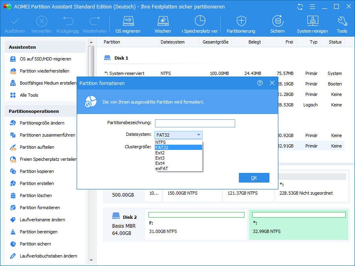355x266 pixels.
Task: Select Laufwerksbuchstaben ändern
Action: click(44, 256)
